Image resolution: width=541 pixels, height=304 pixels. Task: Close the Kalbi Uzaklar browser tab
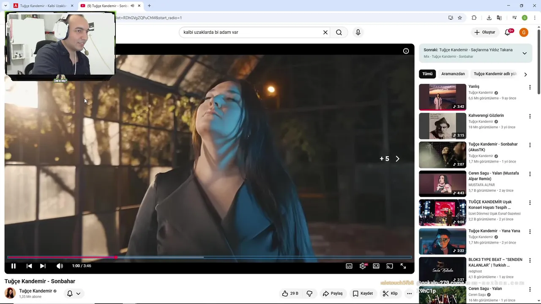pyautogui.click(x=72, y=6)
